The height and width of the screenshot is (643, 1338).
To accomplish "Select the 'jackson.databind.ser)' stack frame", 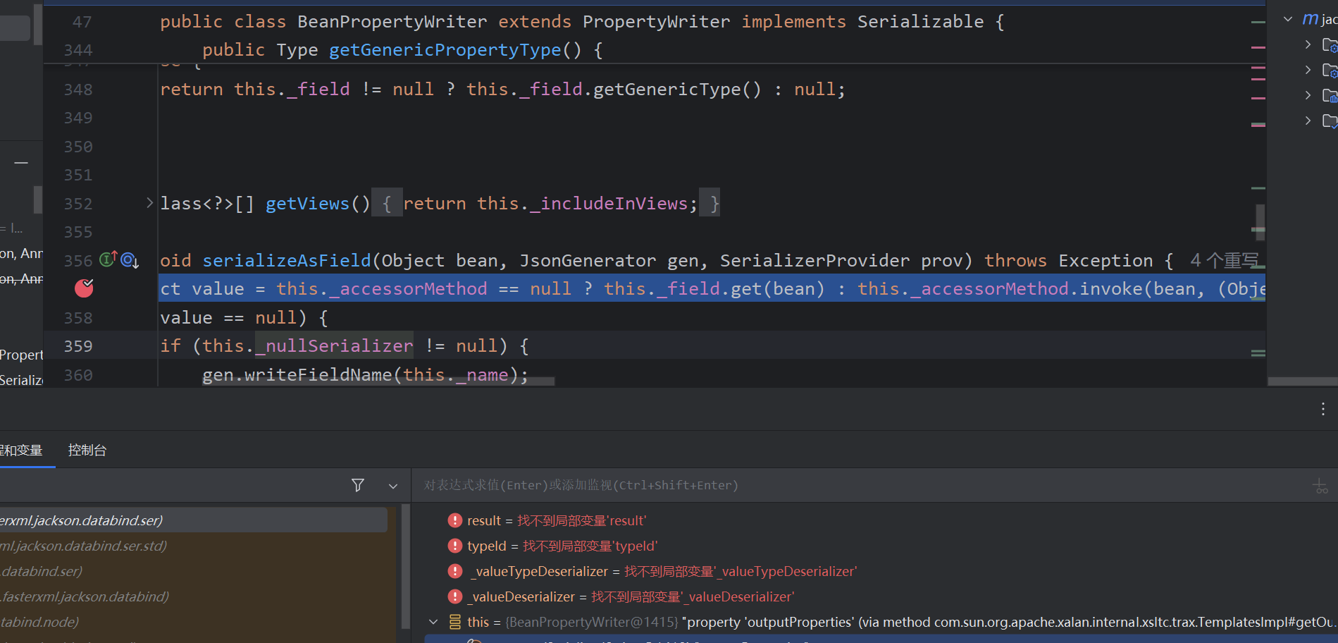I will click(194, 520).
